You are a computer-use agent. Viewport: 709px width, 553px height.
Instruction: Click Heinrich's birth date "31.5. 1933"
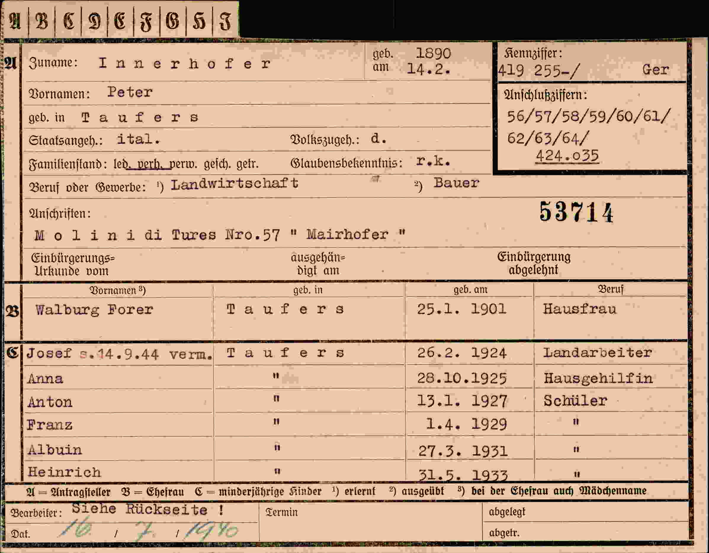pos(463,475)
